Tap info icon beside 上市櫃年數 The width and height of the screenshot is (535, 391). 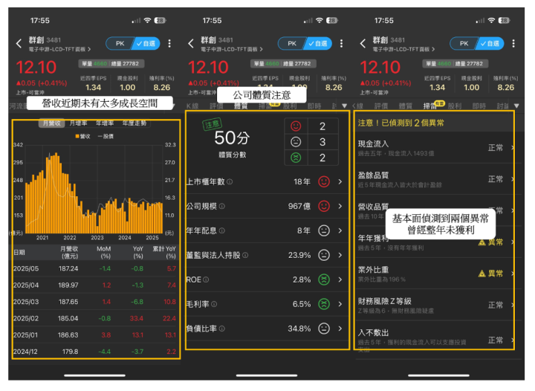point(230,182)
